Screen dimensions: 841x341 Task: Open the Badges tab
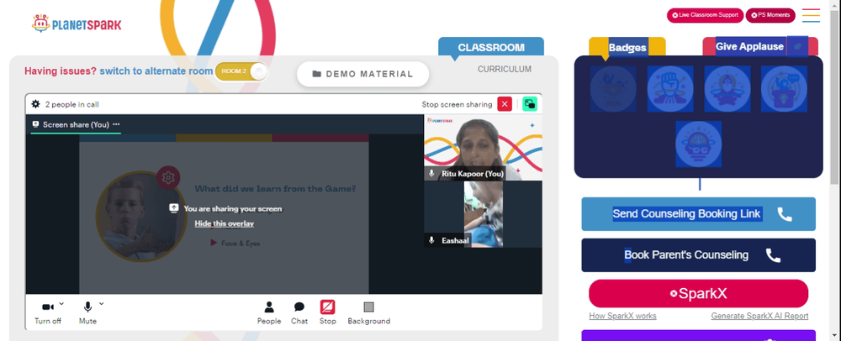(x=627, y=47)
